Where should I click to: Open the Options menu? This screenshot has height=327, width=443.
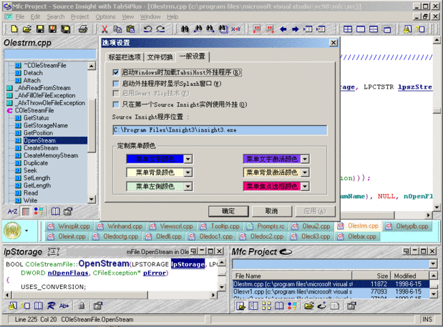point(106,17)
